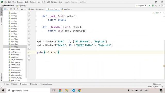Image resolution: width=165 pixels, height=93 pixels.
Task: Close the oops13.py editor tab
Action: click(59, 9)
